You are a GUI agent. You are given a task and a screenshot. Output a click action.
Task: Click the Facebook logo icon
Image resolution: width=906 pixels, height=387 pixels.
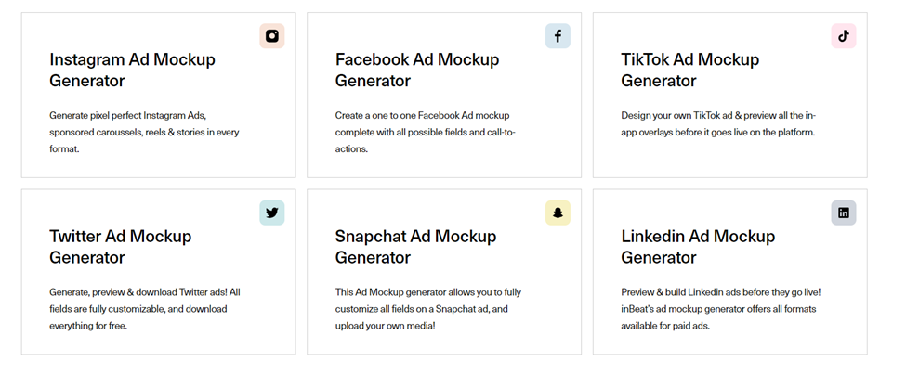coord(558,36)
